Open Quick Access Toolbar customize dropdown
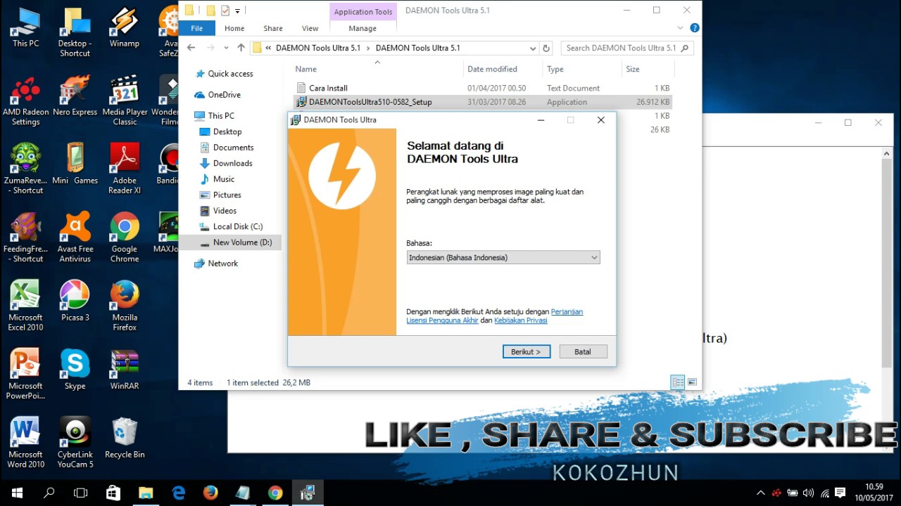The image size is (901, 506). [x=238, y=11]
